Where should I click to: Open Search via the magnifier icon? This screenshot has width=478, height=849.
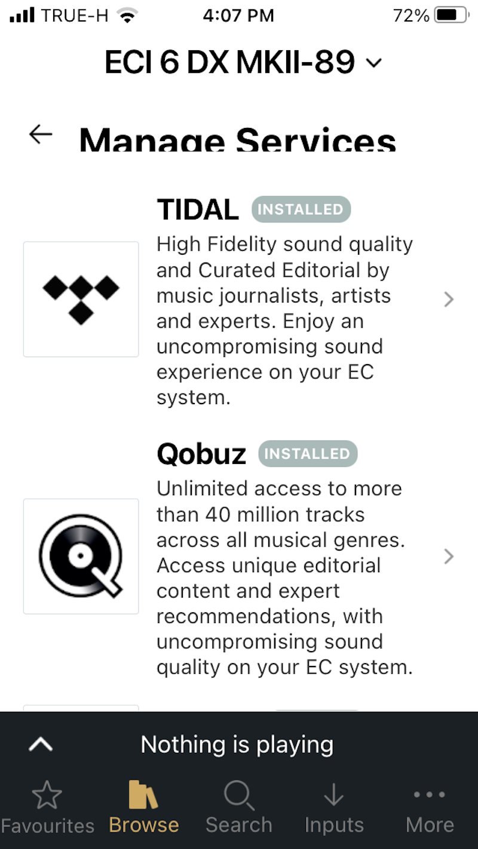(x=239, y=796)
